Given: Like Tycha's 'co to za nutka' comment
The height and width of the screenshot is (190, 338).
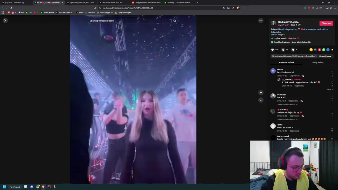Looking at the screenshot, I should (332, 128).
